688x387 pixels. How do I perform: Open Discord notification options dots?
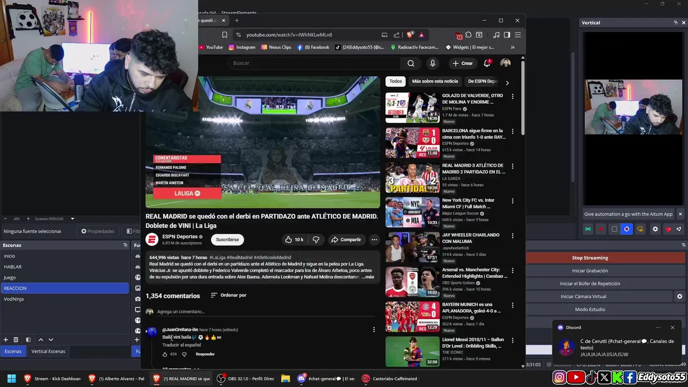tap(658, 327)
